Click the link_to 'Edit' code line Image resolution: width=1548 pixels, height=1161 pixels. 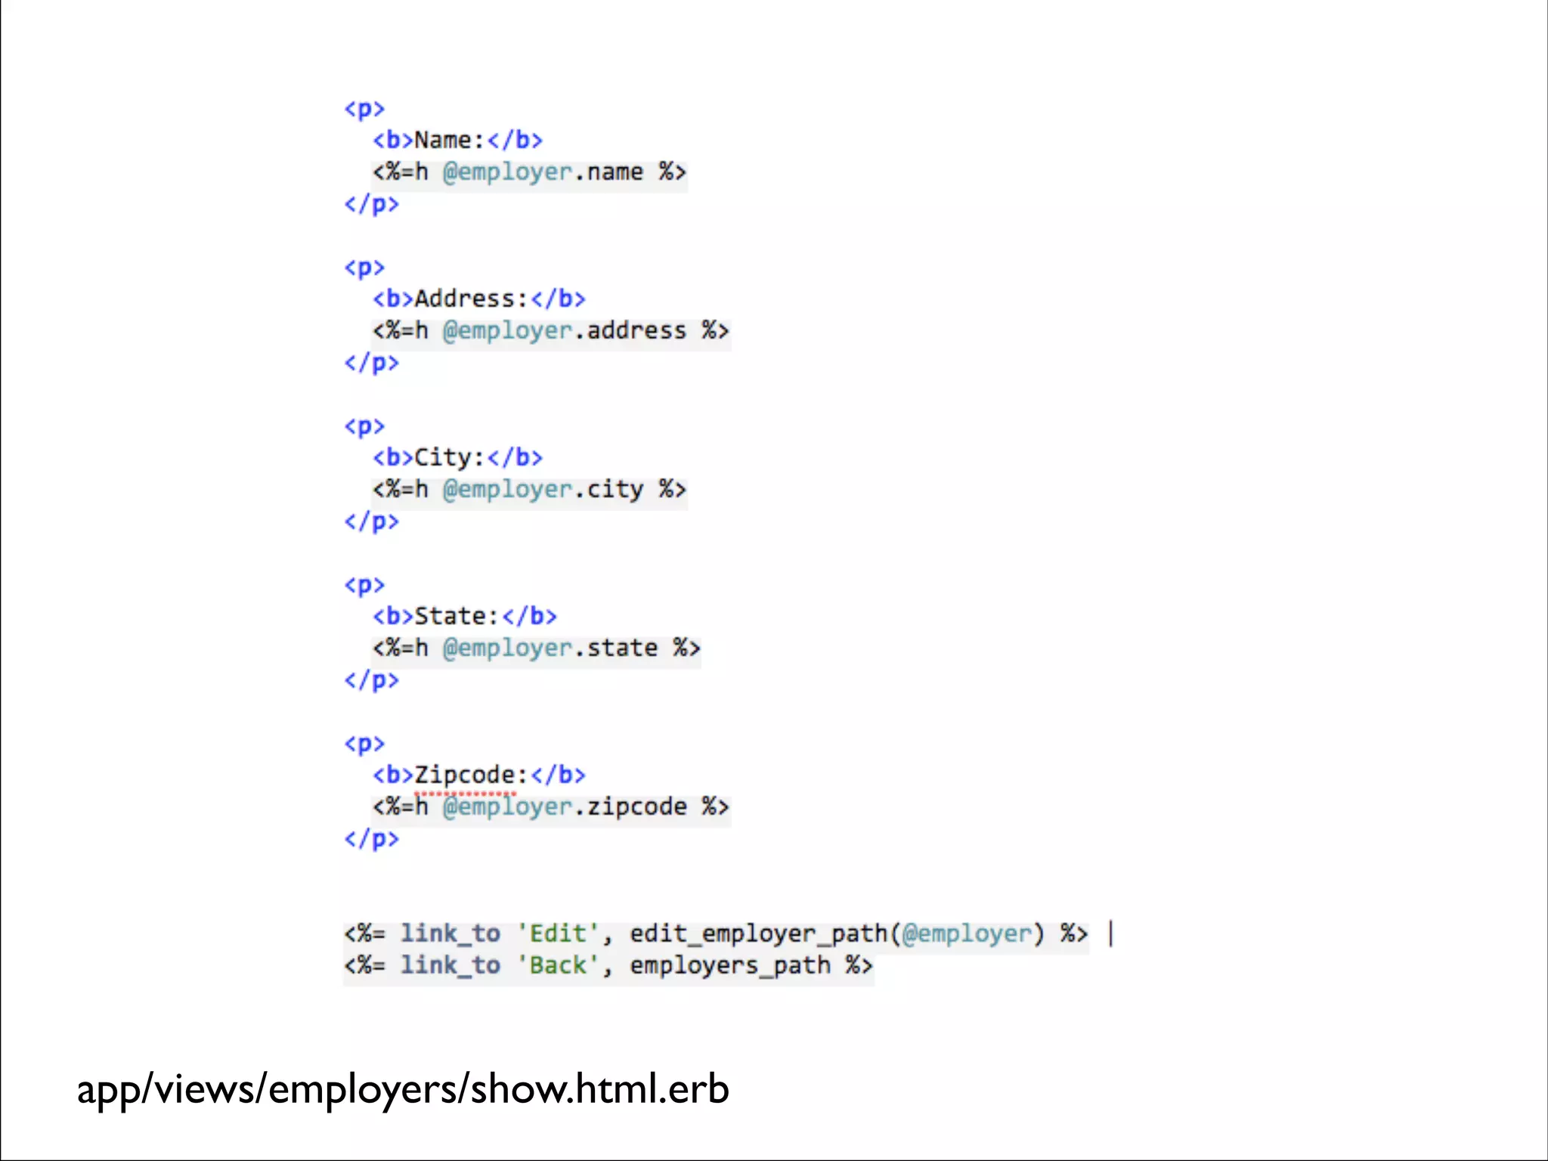[729, 935]
